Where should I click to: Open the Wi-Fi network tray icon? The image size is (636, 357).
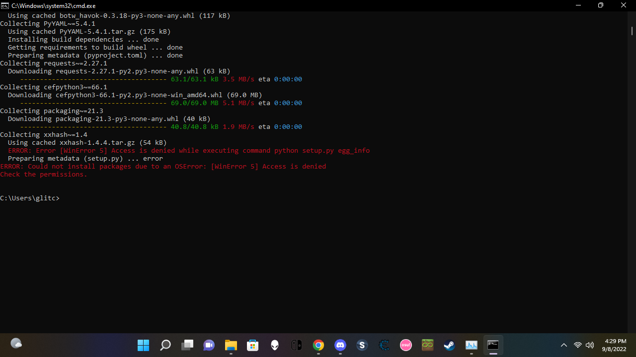[x=578, y=345]
